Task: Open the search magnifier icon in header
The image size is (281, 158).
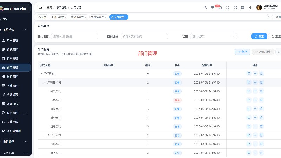Action: (x=205, y=7)
